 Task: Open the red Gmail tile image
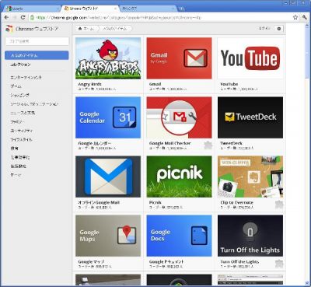click(x=179, y=58)
